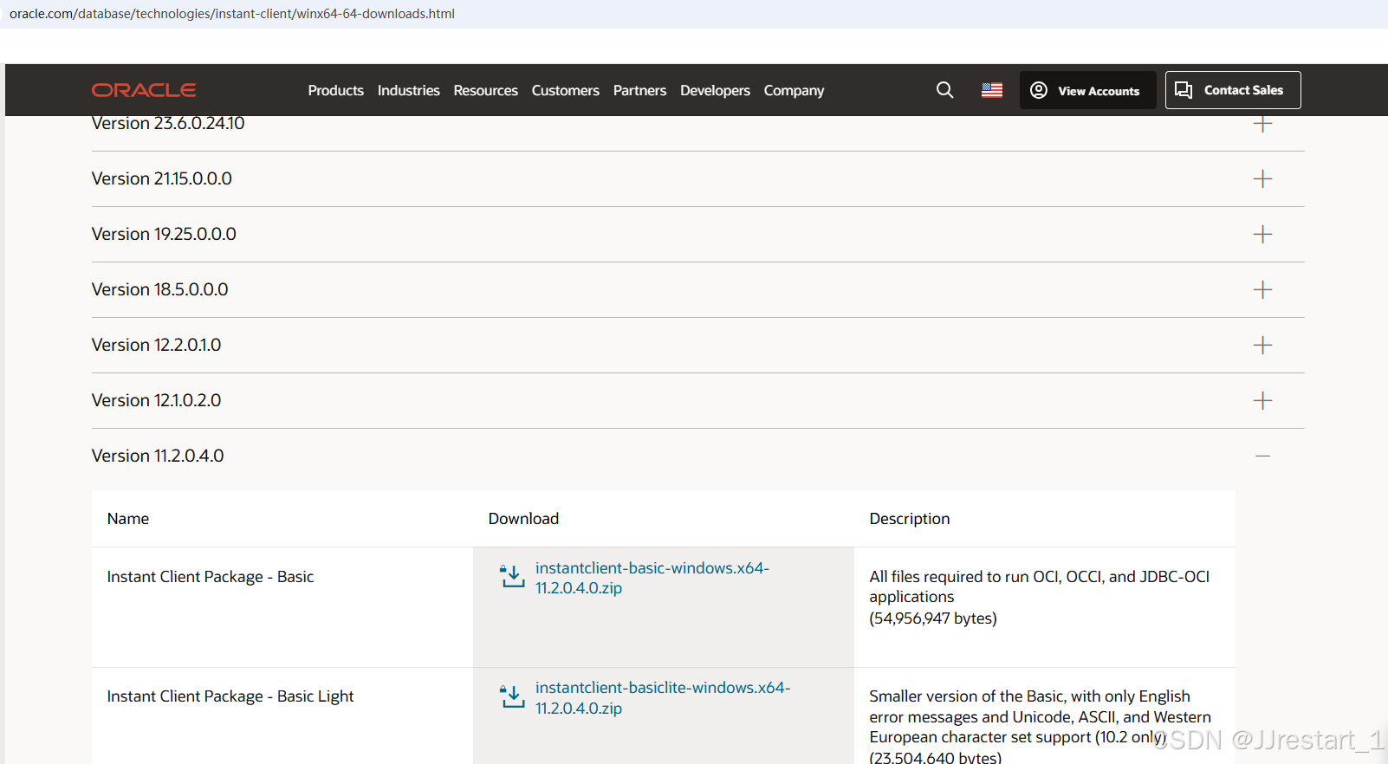Click the Version 21.15.0.0.0 heading
The image size is (1388, 764).
click(x=162, y=178)
